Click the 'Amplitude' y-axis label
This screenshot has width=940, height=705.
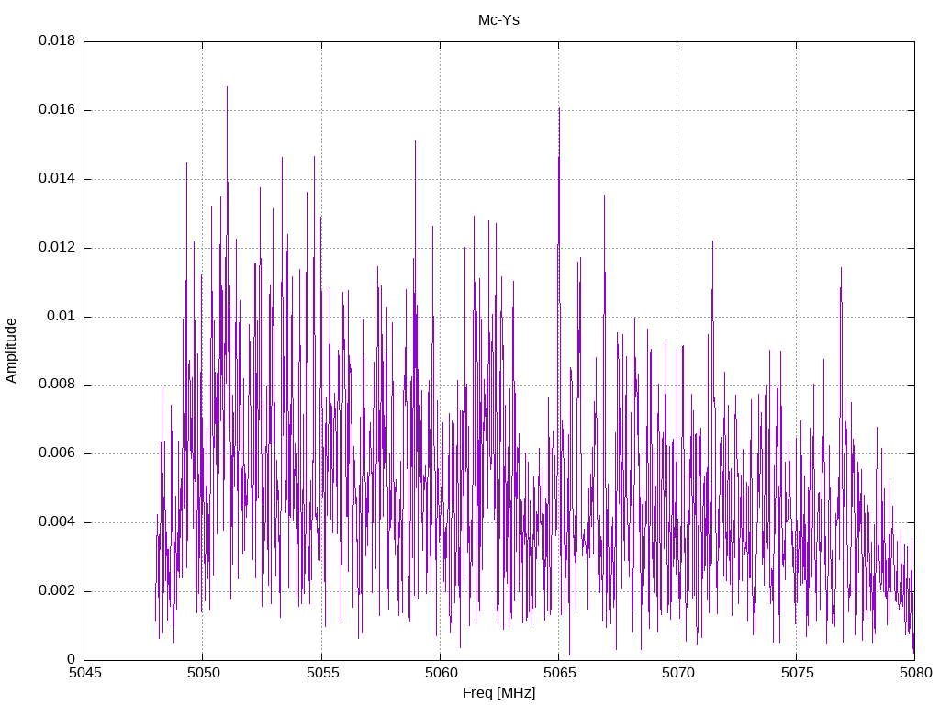11,351
